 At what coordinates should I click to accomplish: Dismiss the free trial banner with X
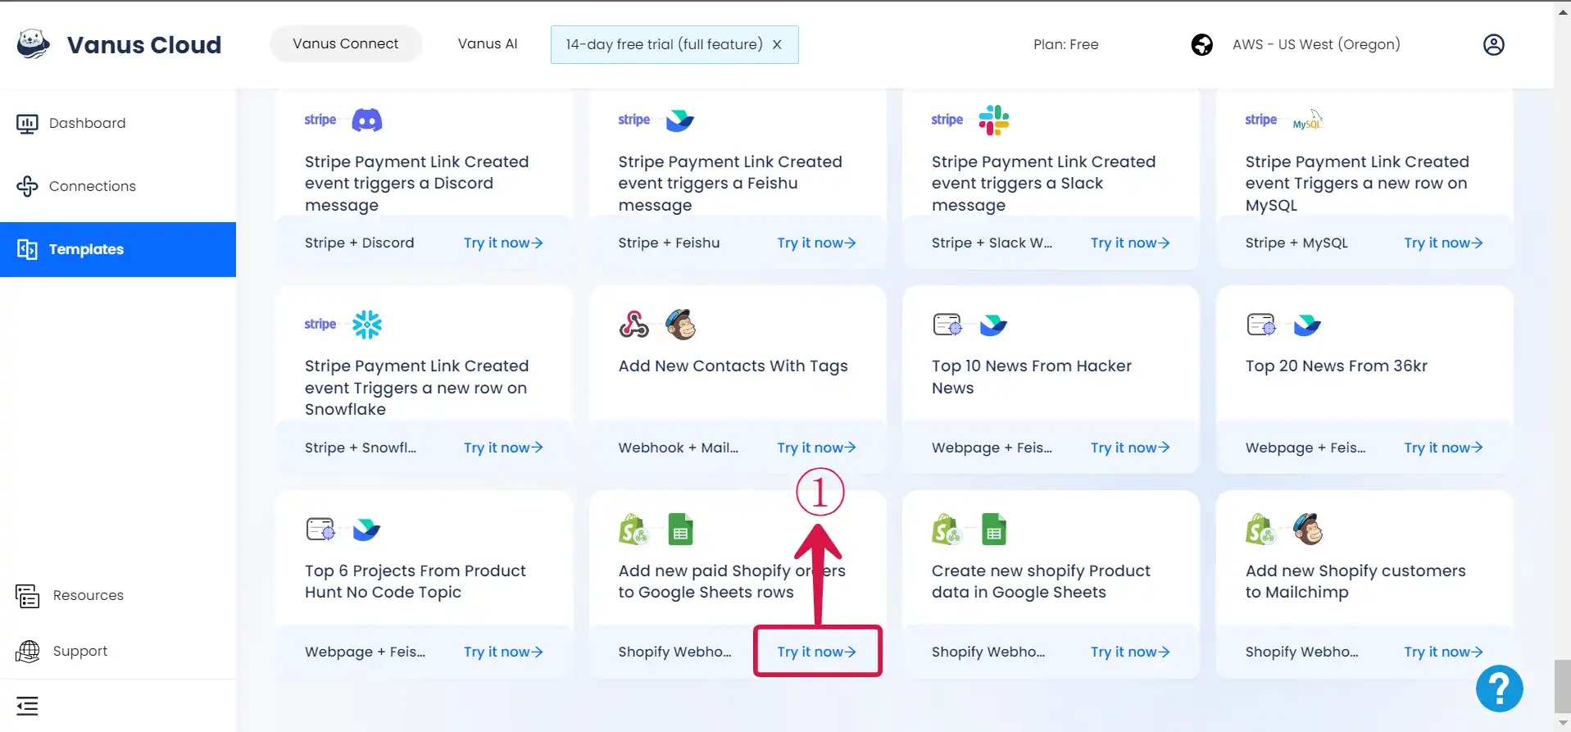(777, 44)
